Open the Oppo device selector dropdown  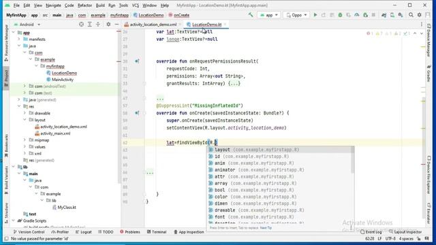point(296,15)
